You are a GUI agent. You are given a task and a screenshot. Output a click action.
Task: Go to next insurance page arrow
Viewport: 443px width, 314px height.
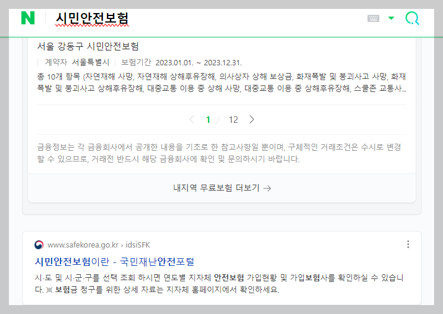252,119
